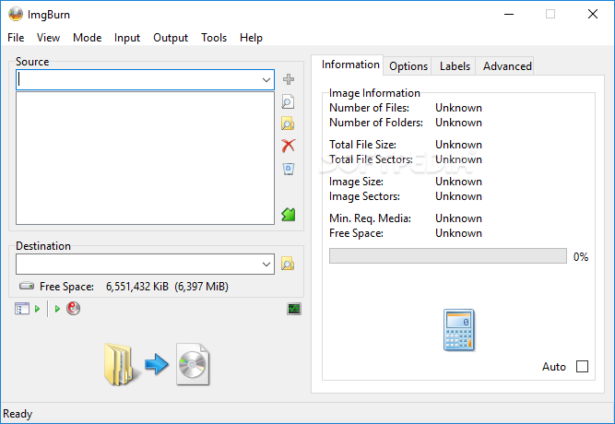Open the Mode menu
This screenshot has width=615, height=424.
point(87,38)
